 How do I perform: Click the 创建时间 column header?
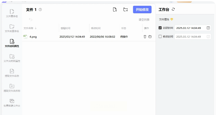pos(65,28)
